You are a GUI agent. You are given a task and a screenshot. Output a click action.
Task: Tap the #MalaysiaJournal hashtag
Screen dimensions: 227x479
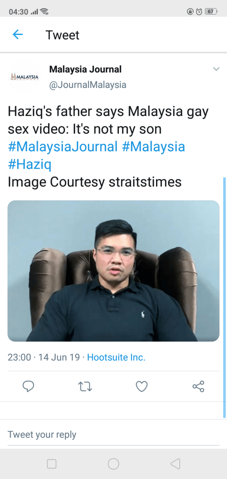click(x=63, y=146)
